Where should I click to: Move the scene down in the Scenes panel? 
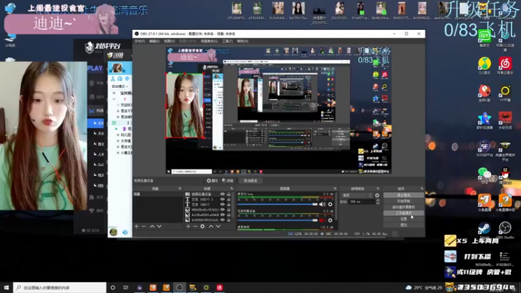(x=159, y=226)
